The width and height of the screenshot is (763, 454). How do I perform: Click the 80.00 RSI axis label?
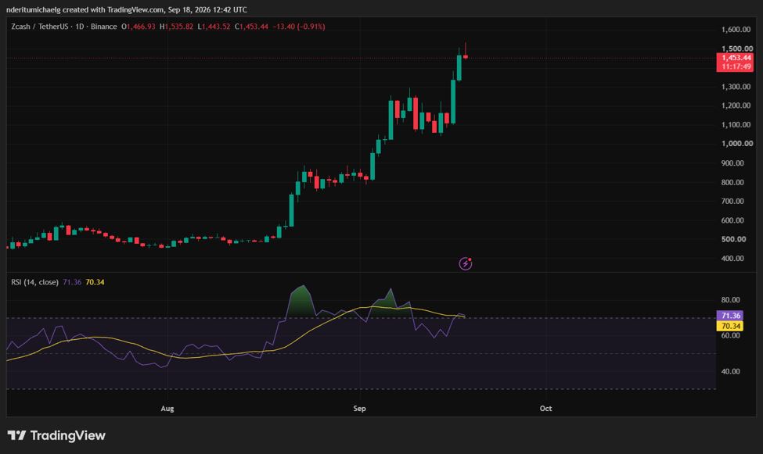[x=730, y=300]
